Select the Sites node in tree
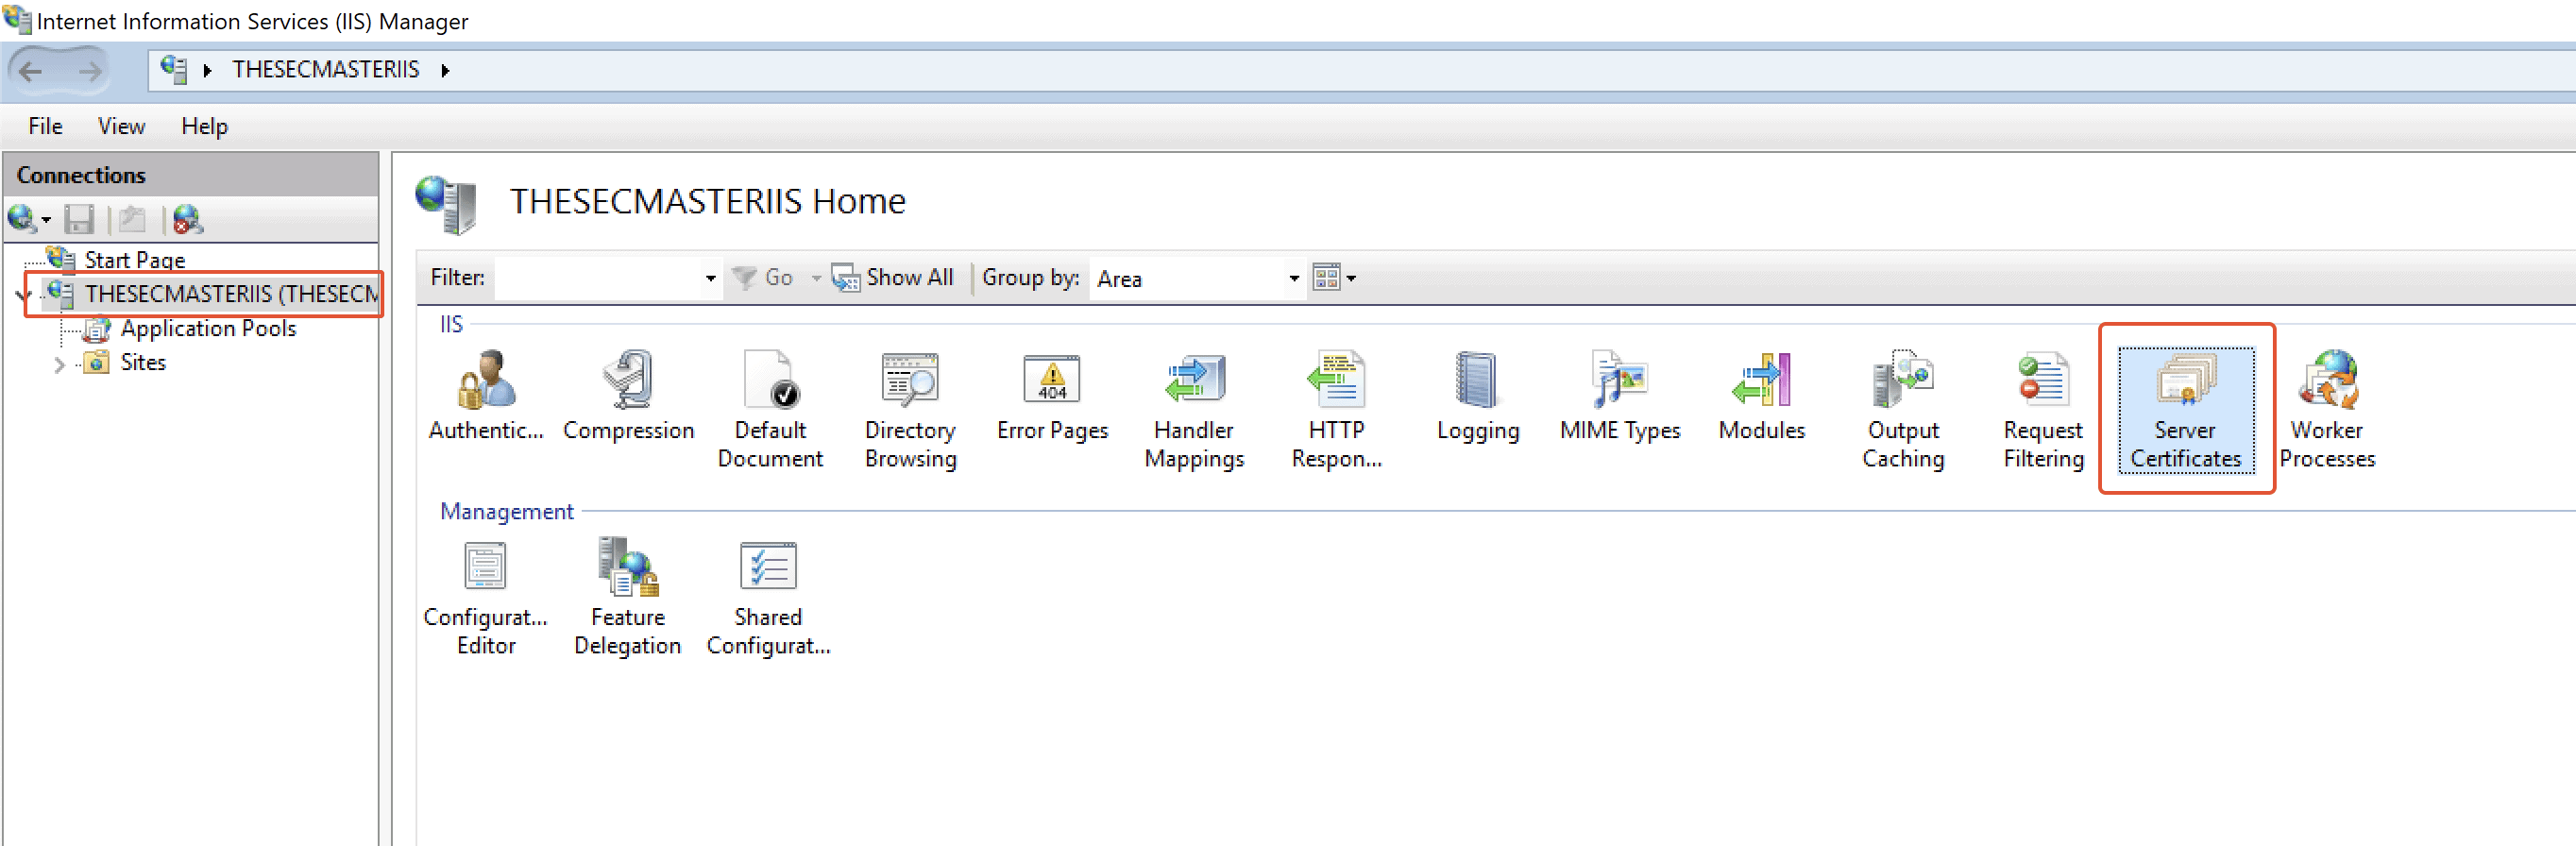 point(142,362)
